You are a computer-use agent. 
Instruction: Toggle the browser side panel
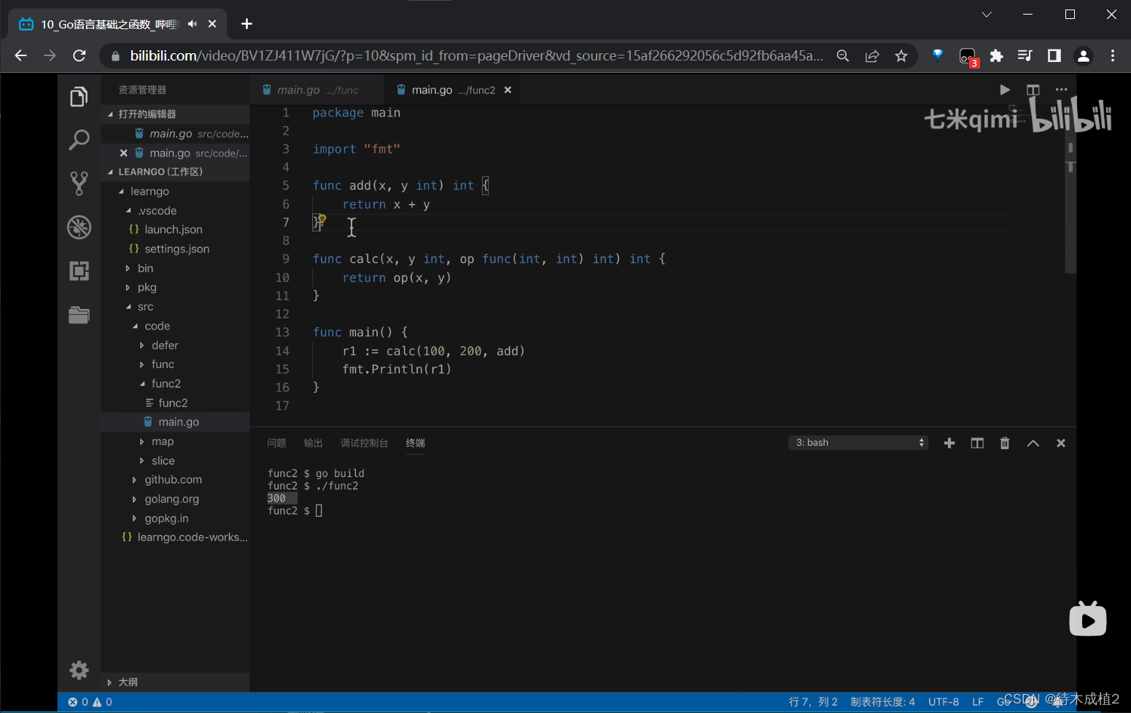coord(1054,56)
